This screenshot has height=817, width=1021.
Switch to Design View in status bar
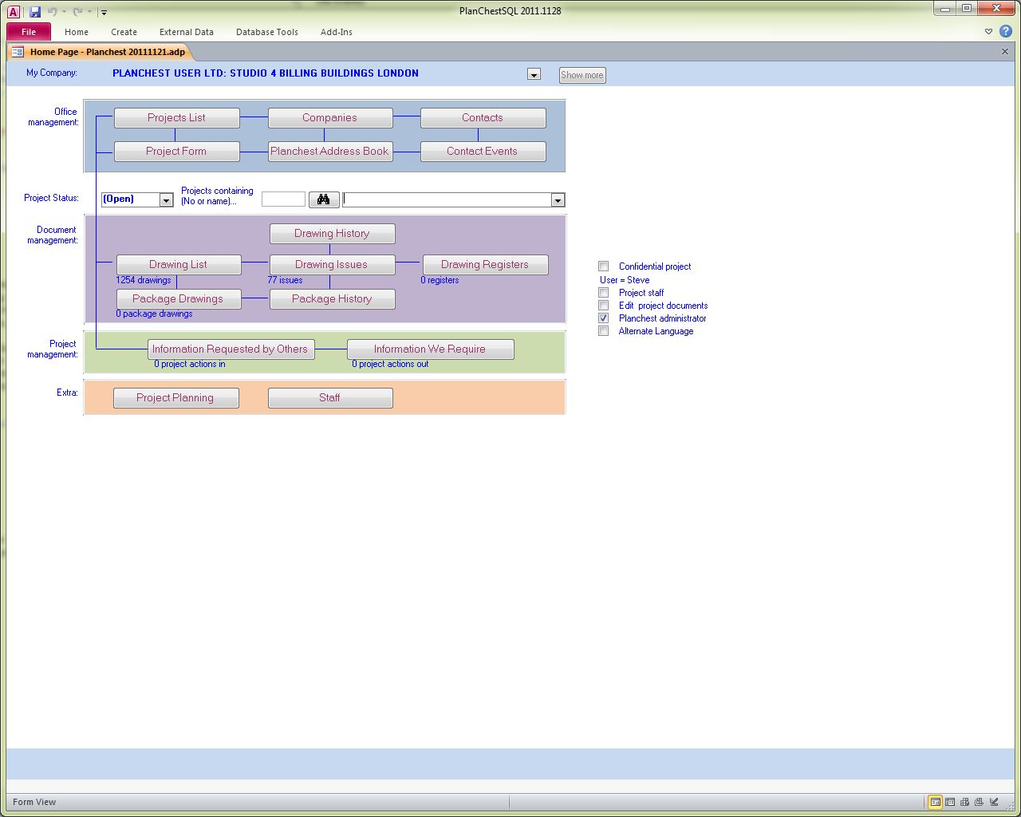point(994,802)
